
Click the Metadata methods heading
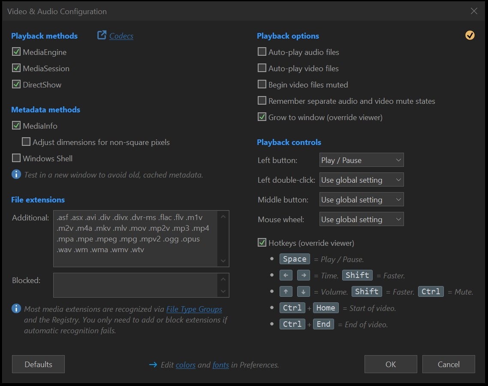pos(46,109)
